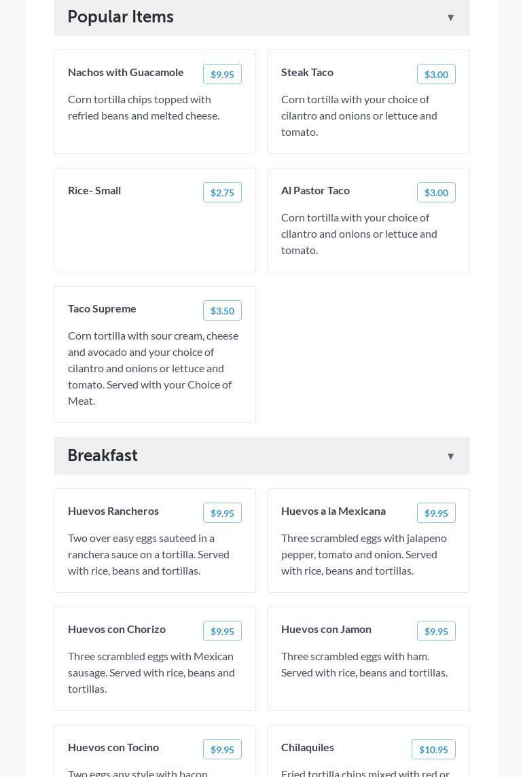
Task: Open the Taco Supreme description card
Action: (x=154, y=367)
